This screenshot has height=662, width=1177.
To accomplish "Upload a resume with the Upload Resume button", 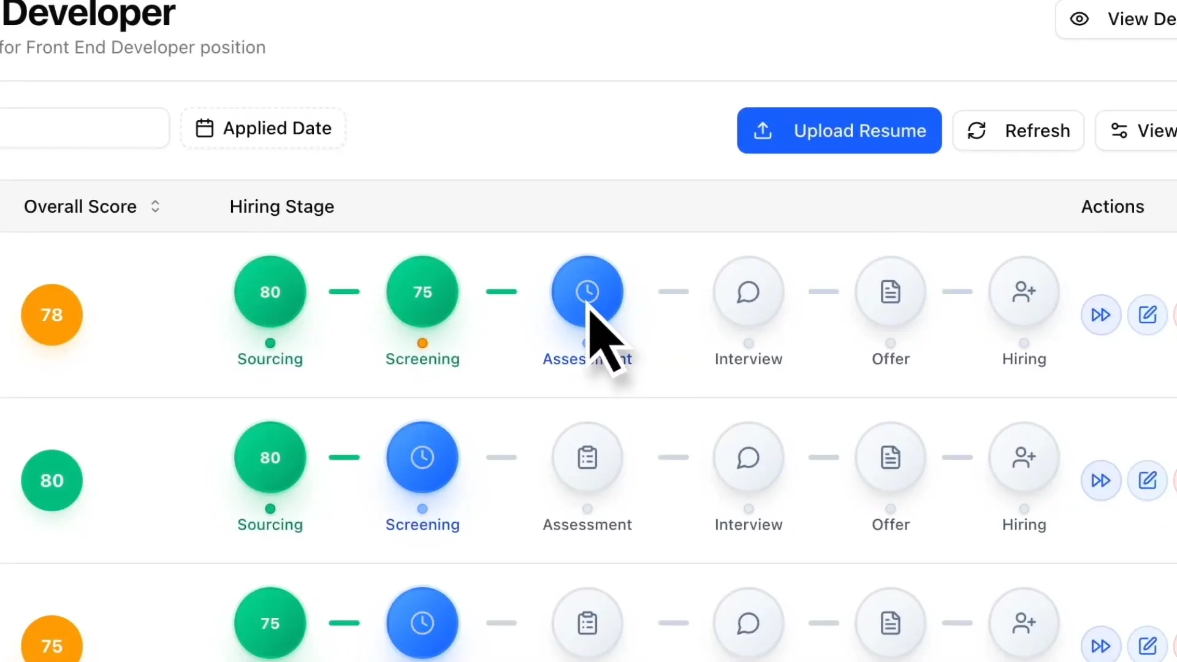I will point(839,130).
